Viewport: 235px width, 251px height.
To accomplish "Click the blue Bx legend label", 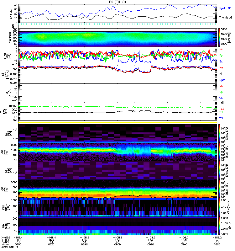I will [221, 61].
